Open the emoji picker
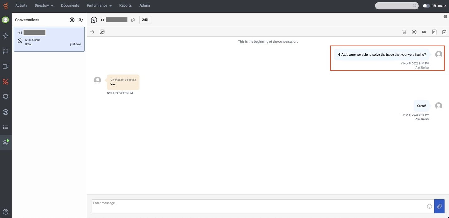This screenshot has height=218, width=449. point(429,206)
